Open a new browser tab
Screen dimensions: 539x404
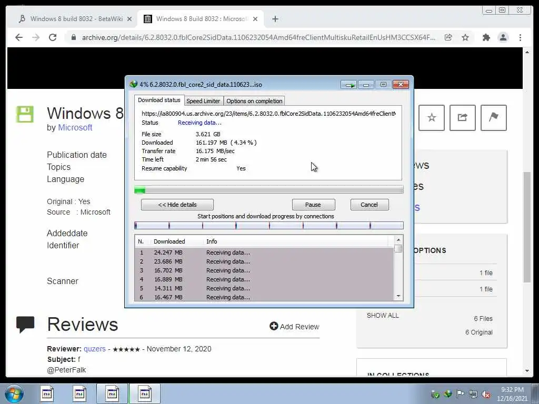[x=275, y=19]
